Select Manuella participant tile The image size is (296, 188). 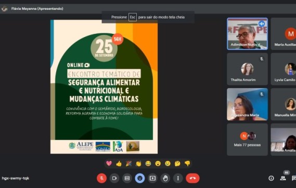[284, 104]
